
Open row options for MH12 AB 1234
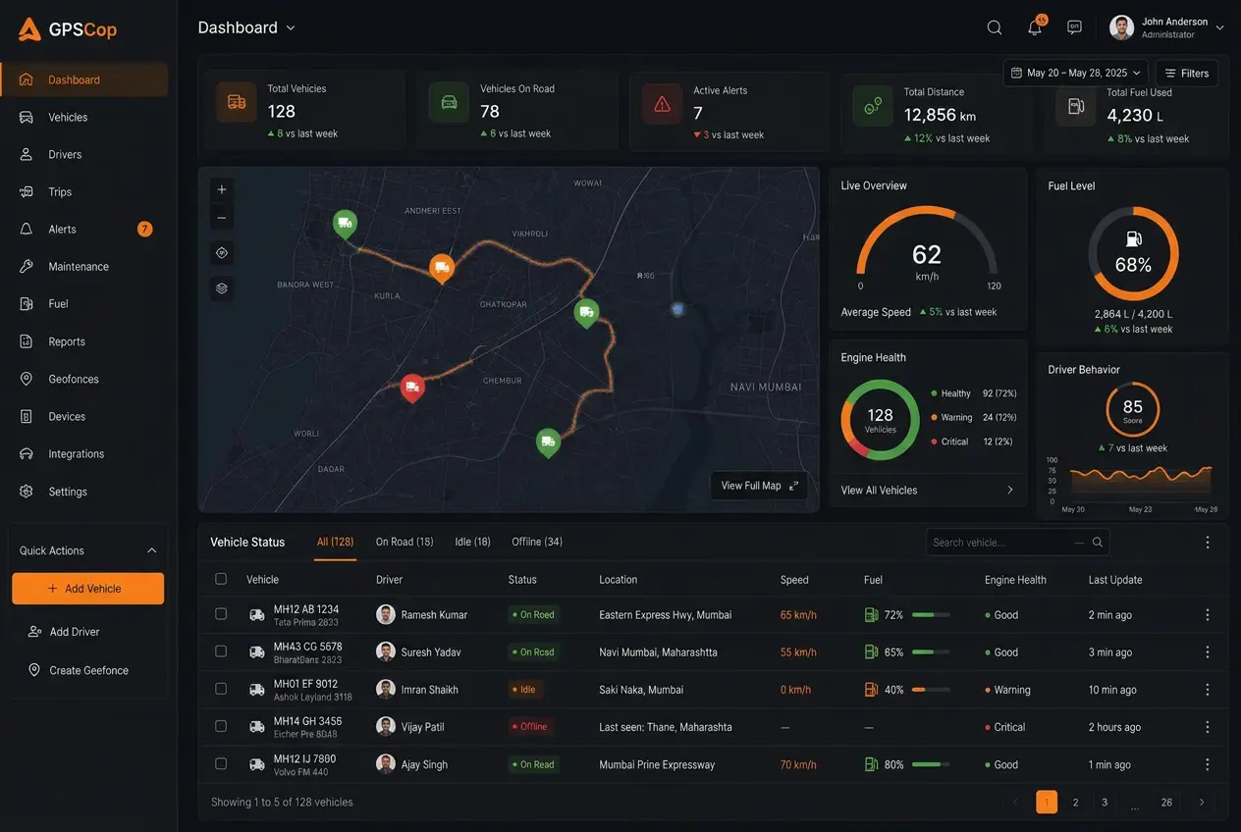pyautogui.click(x=1208, y=615)
